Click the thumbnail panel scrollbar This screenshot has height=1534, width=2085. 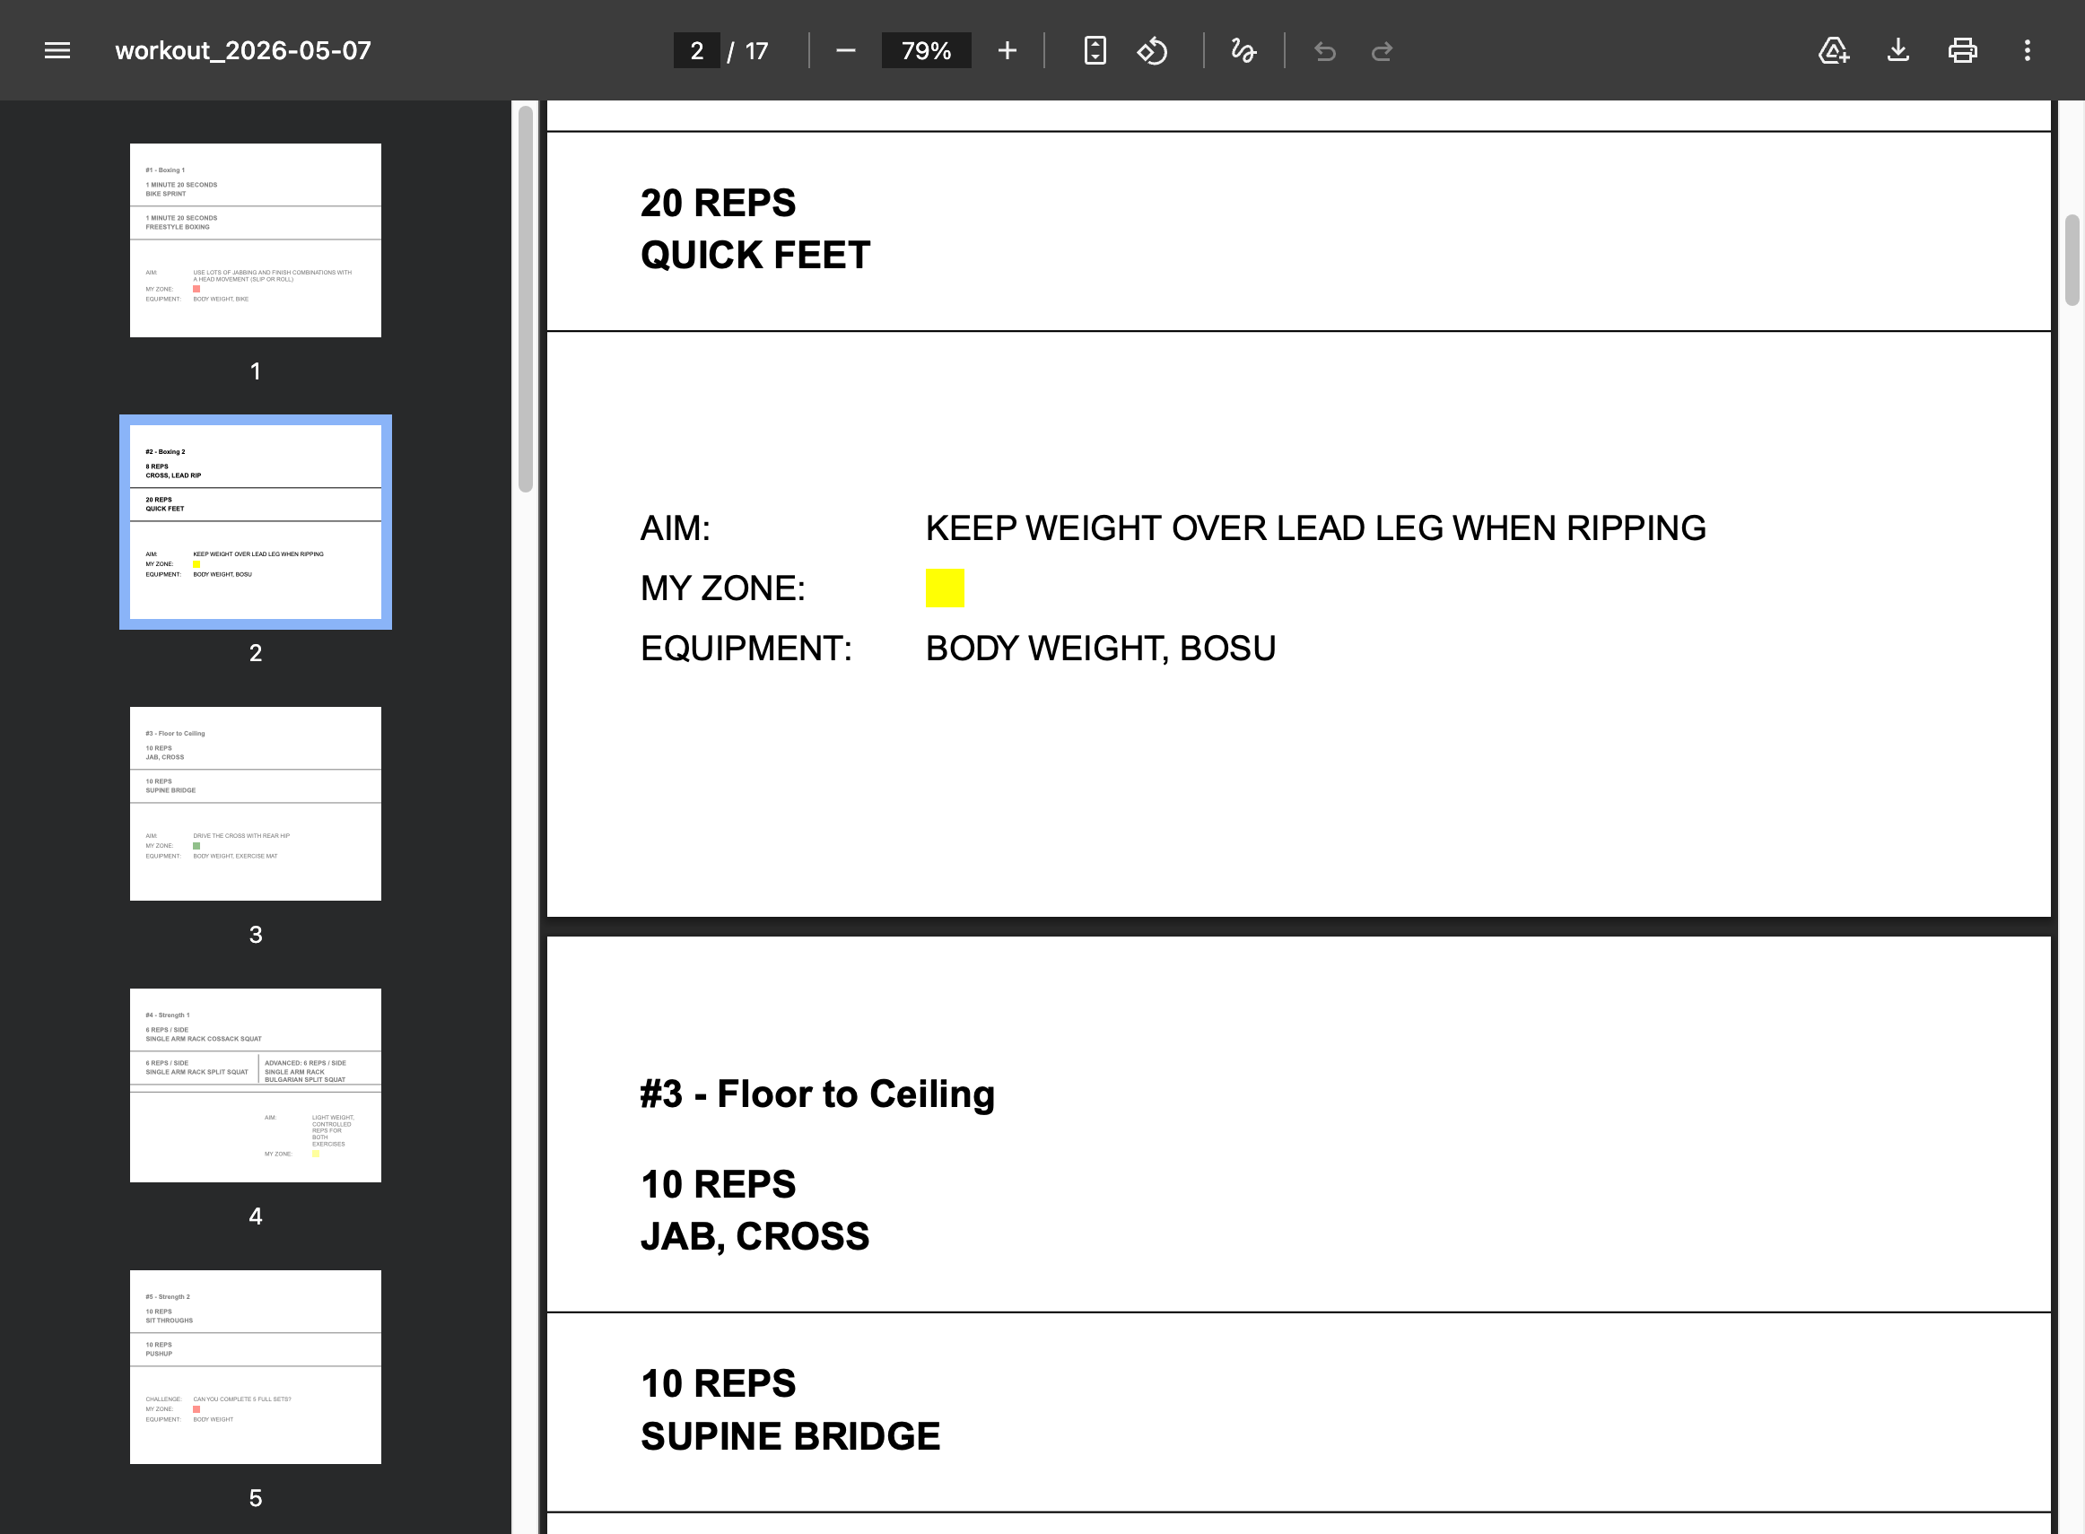tap(526, 299)
